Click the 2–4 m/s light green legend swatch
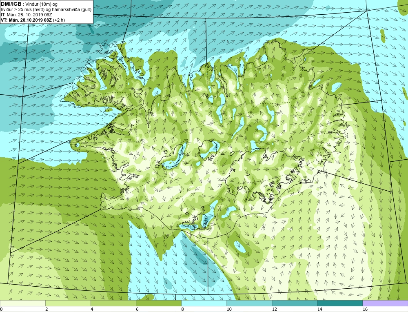This screenshot has width=408, height=312. coord(68,303)
